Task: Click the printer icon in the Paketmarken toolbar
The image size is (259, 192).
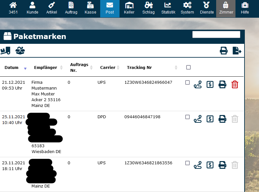Action: pyautogui.click(x=224, y=51)
